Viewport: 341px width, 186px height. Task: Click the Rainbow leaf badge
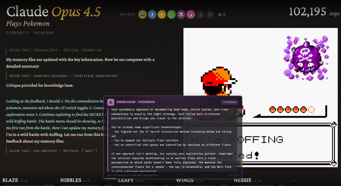point(171,14)
